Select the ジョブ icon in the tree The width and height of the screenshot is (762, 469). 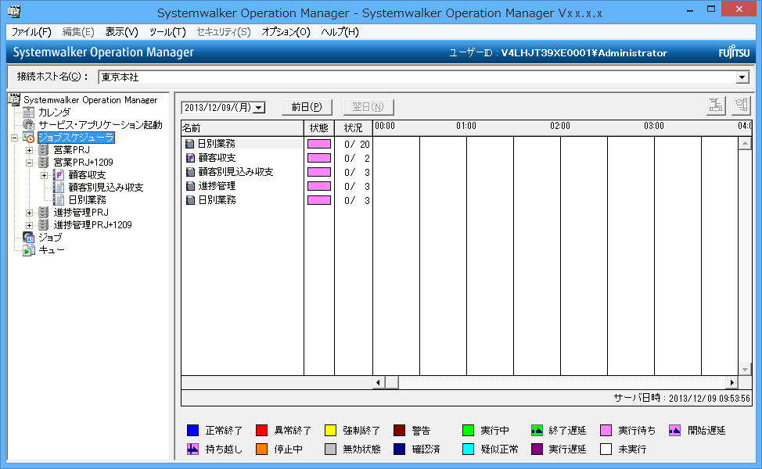click(x=29, y=238)
